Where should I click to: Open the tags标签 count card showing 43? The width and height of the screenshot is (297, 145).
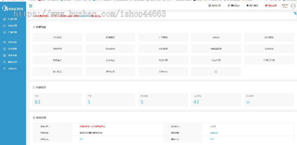216,100
